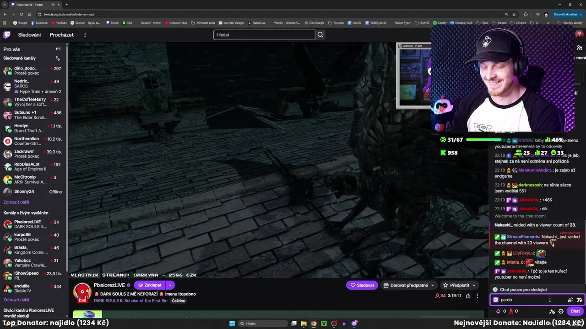Open TheCoffeeHarry channel in sidebar

click(x=33, y=102)
